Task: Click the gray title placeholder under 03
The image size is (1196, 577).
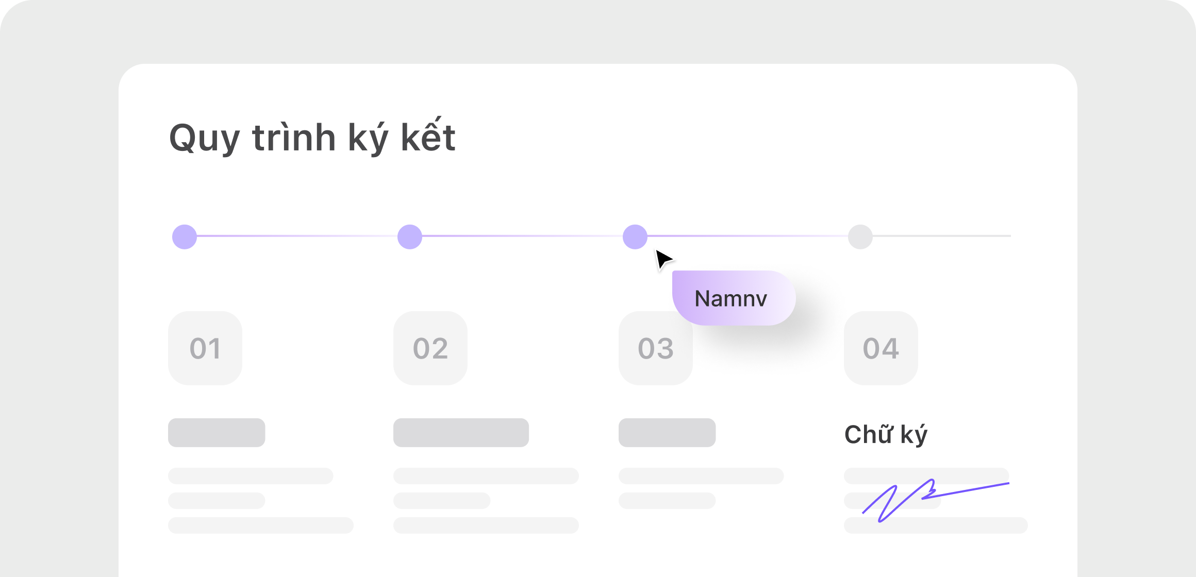Action: [667, 433]
